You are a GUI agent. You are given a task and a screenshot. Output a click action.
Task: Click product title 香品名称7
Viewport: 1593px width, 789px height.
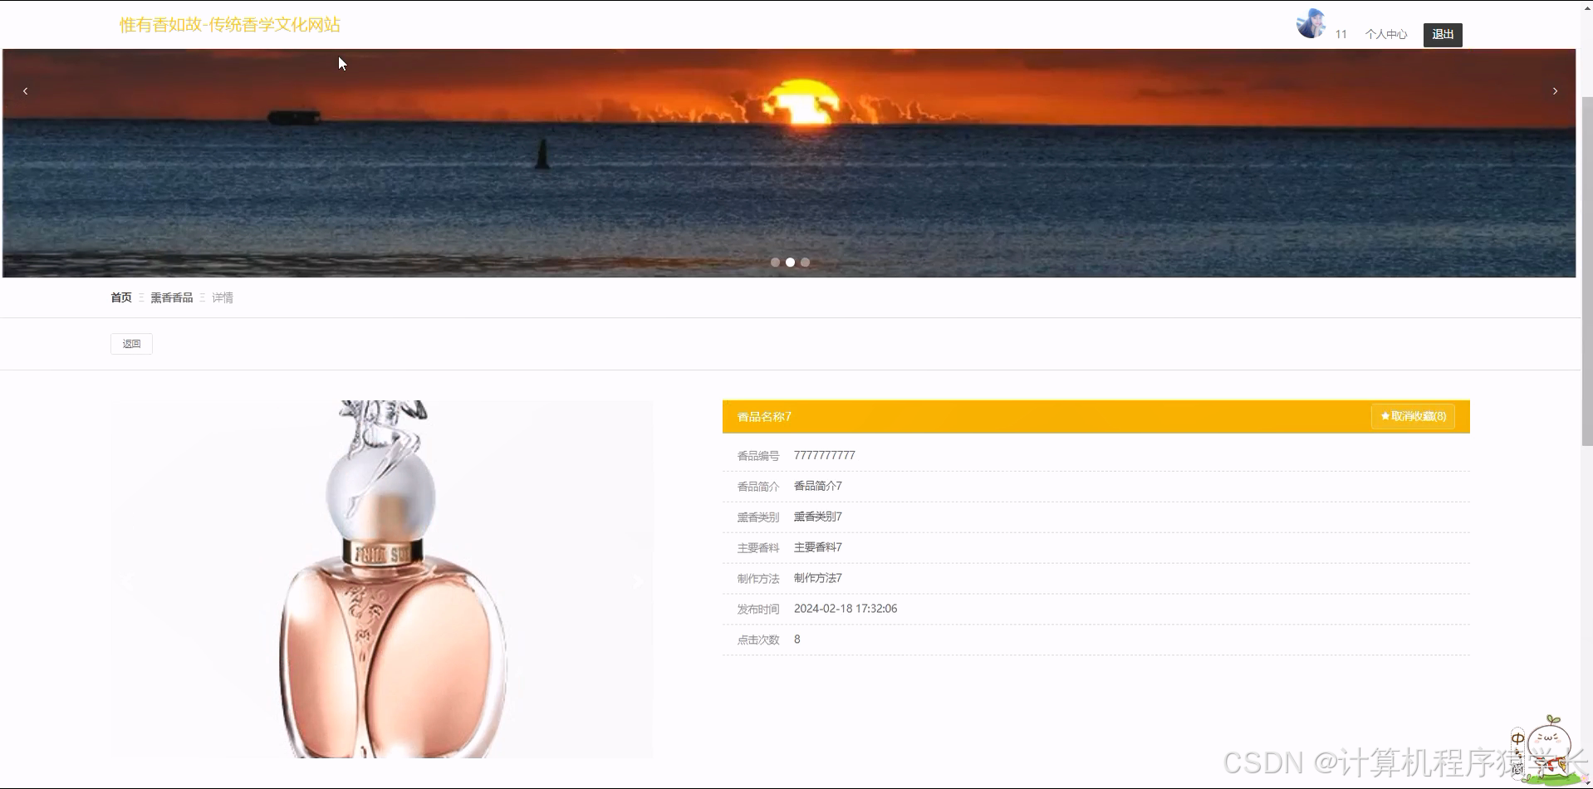[764, 417]
